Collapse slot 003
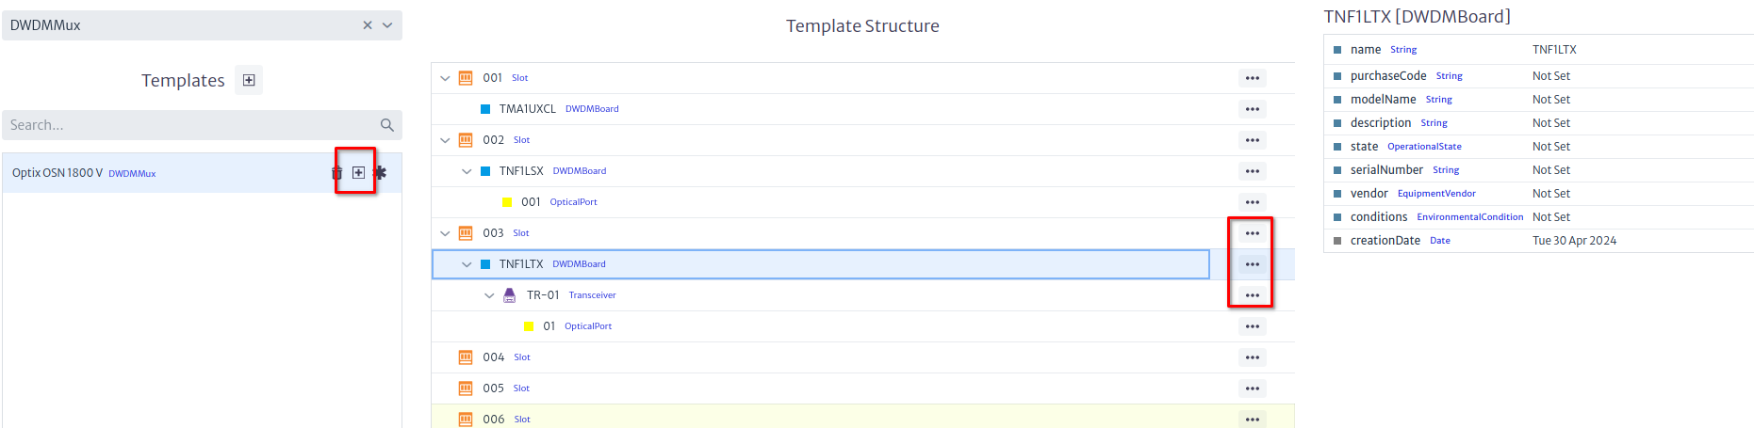Viewport: 1754px width, 428px height. 445,233
